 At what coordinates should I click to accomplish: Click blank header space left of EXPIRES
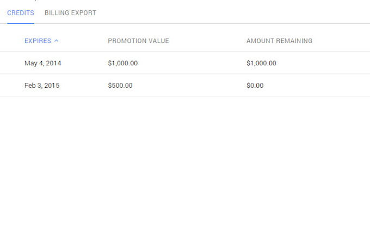click(x=12, y=41)
